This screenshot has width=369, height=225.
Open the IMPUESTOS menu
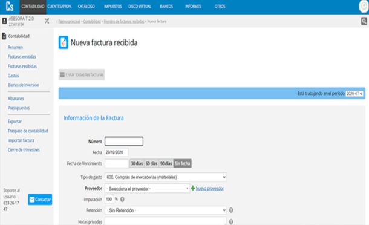[x=113, y=7]
